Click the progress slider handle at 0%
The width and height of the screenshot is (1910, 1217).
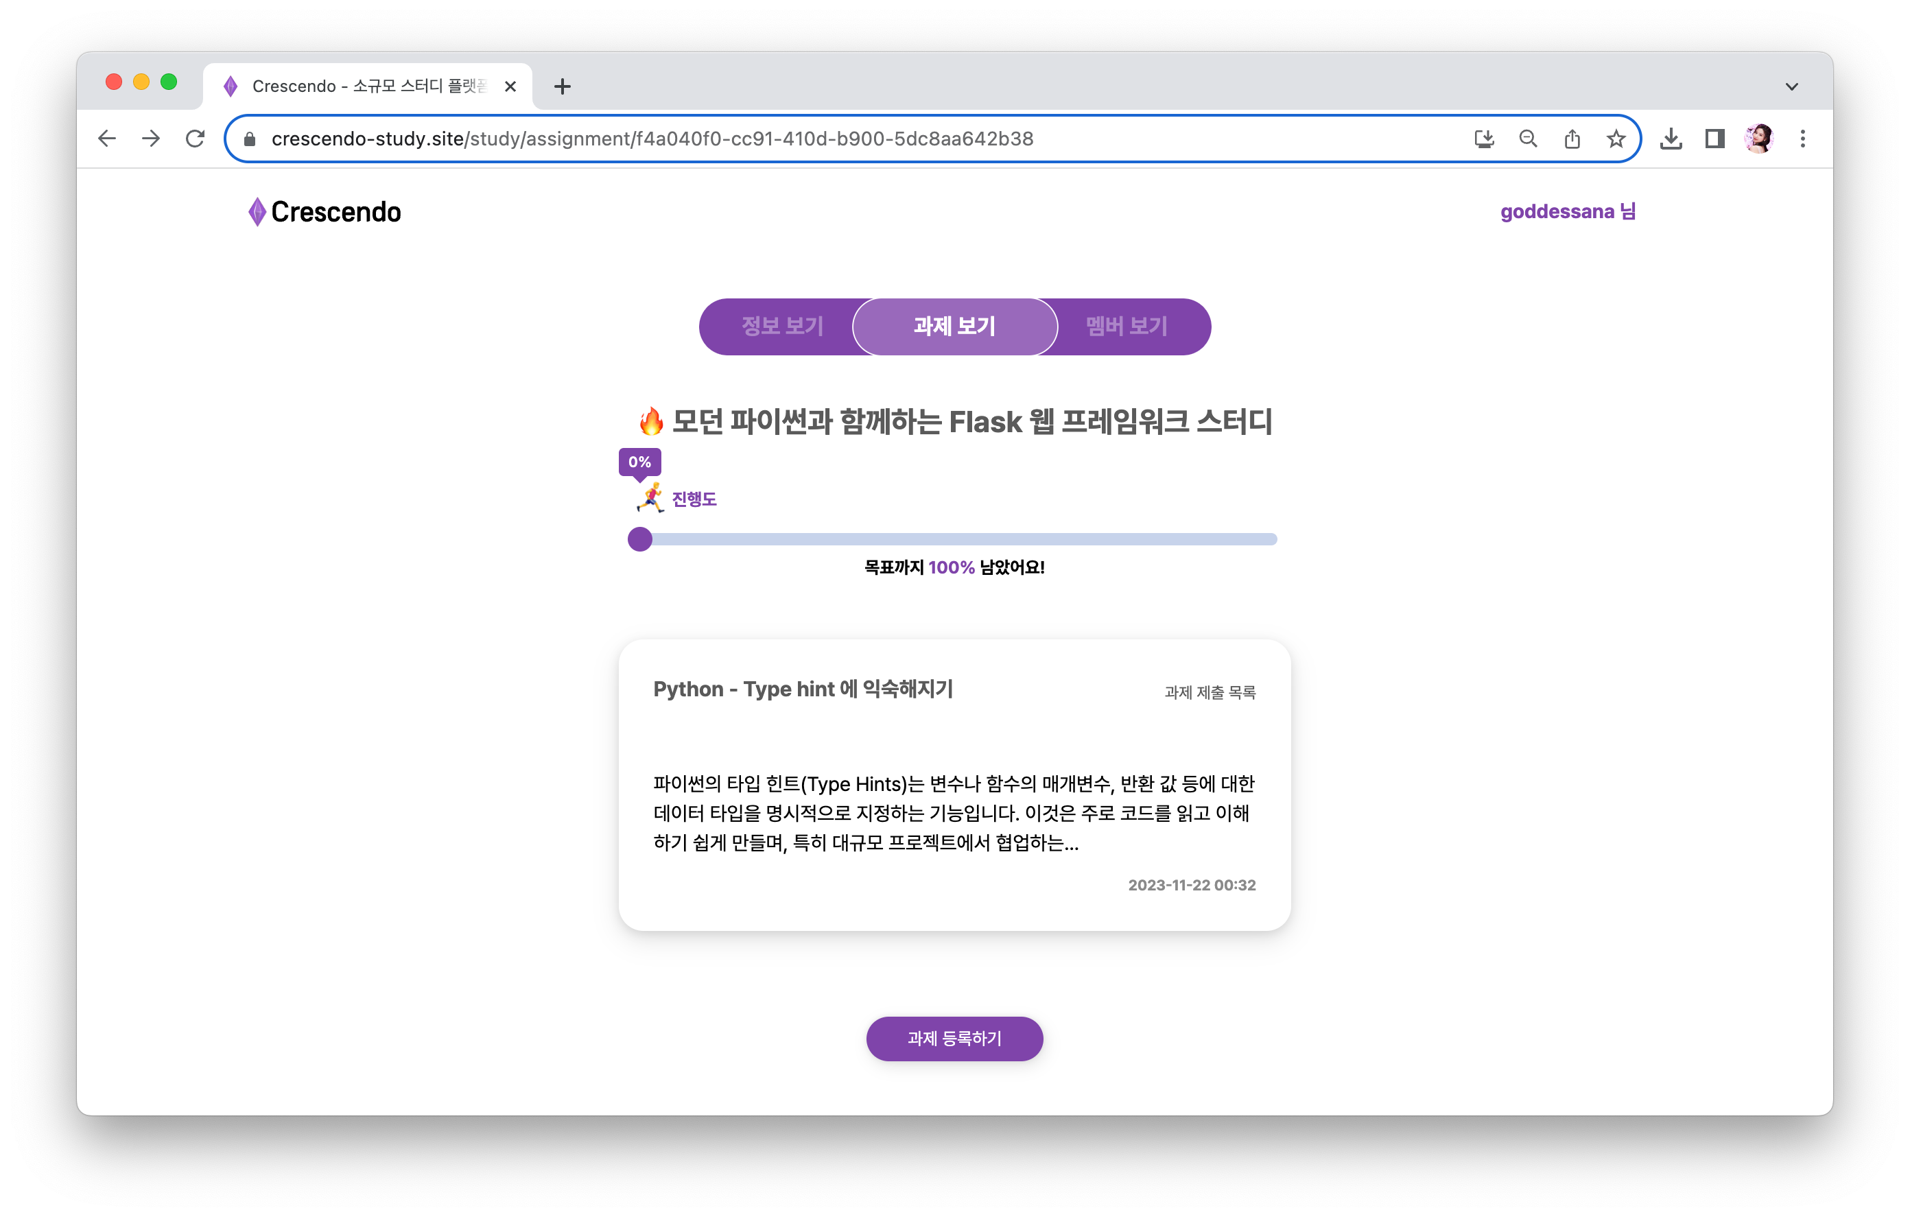point(640,539)
